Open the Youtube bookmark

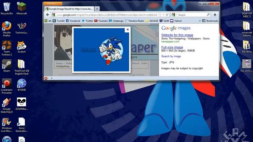[101, 21]
